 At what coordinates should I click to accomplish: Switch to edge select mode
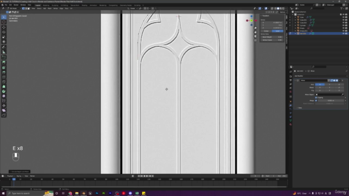click(x=26, y=9)
